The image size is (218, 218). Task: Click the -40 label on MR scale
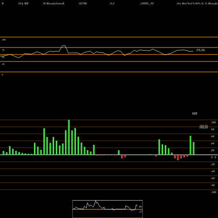click(213, 171)
